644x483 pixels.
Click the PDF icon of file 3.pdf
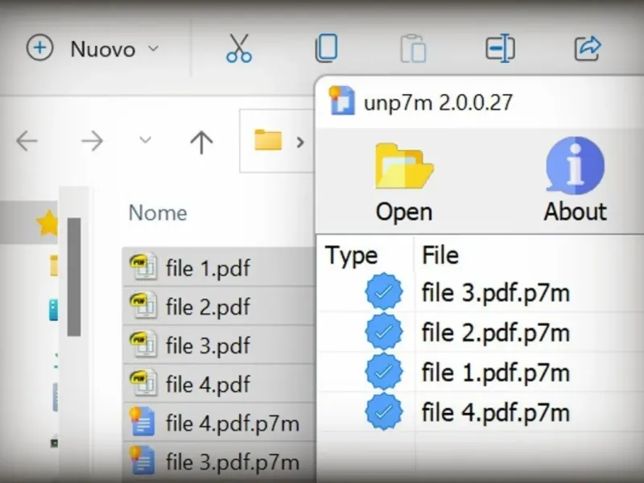tap(142, 344)
